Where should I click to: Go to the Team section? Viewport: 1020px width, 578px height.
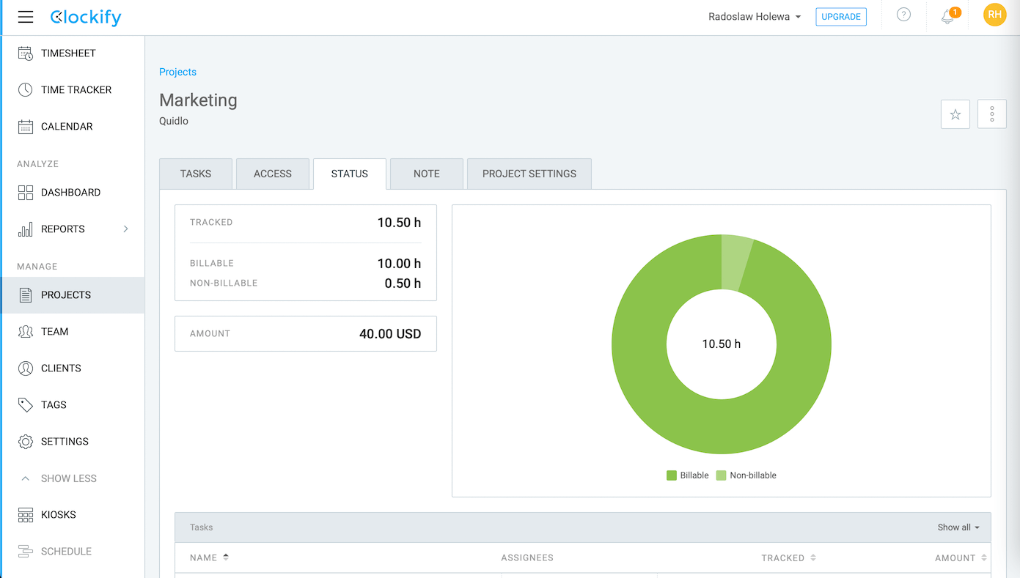[55, 331]
